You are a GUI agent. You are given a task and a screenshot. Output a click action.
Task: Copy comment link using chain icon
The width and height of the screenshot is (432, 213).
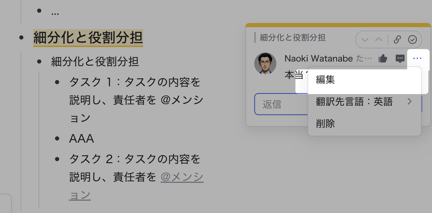[397, 40]
